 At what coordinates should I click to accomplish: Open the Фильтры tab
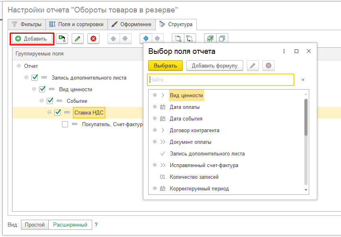27,25
